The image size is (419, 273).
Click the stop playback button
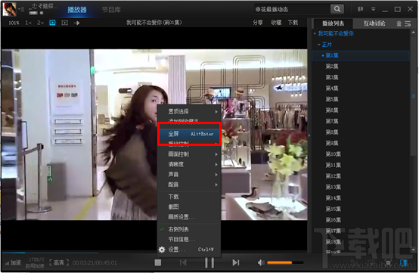click(157, 263)
